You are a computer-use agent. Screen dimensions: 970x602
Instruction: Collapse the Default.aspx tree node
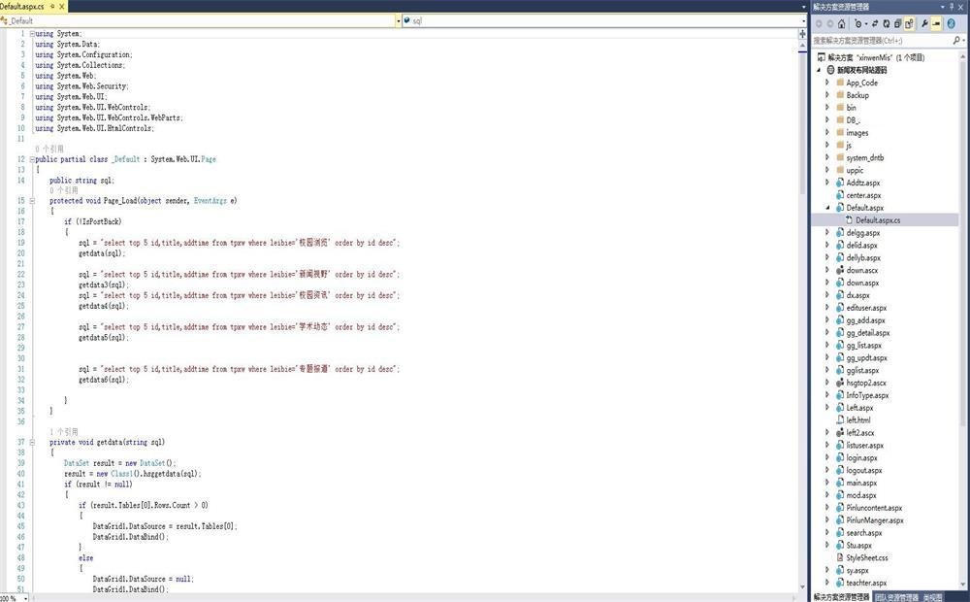point(827,208)
